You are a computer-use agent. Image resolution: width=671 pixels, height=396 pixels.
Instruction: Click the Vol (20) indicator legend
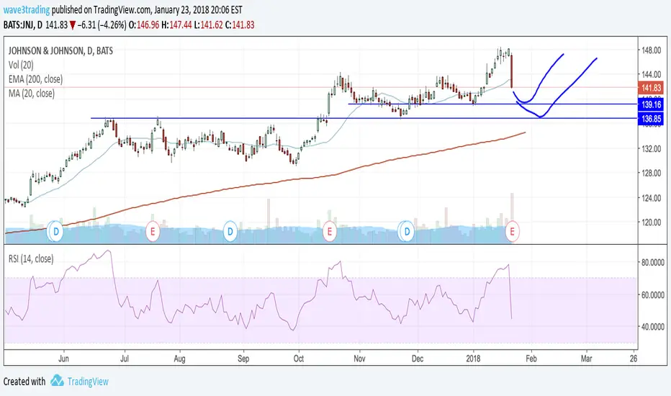tap(21, 65)
